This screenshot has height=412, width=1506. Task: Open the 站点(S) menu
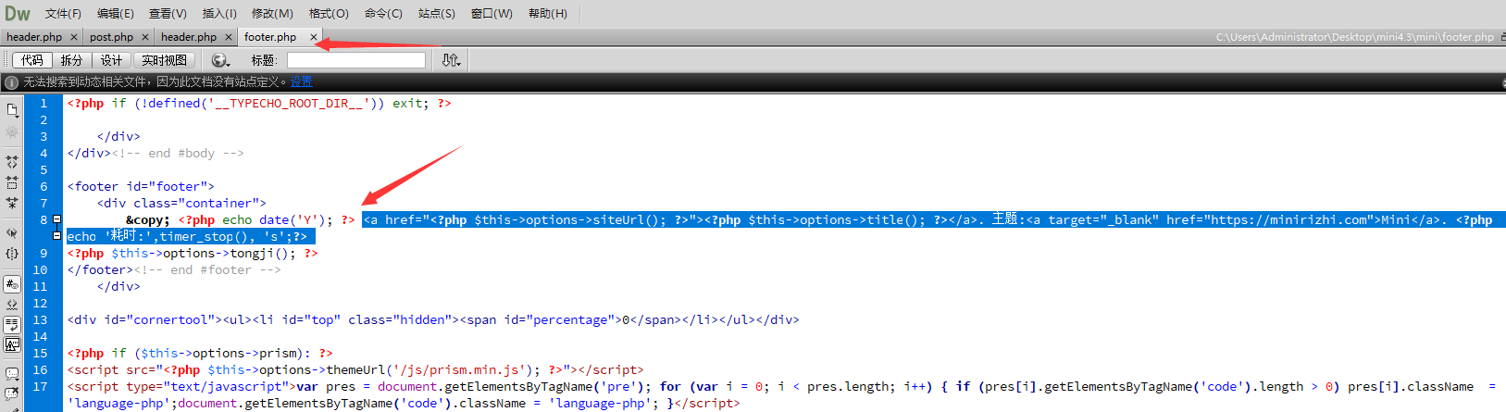tap(437, 13)
